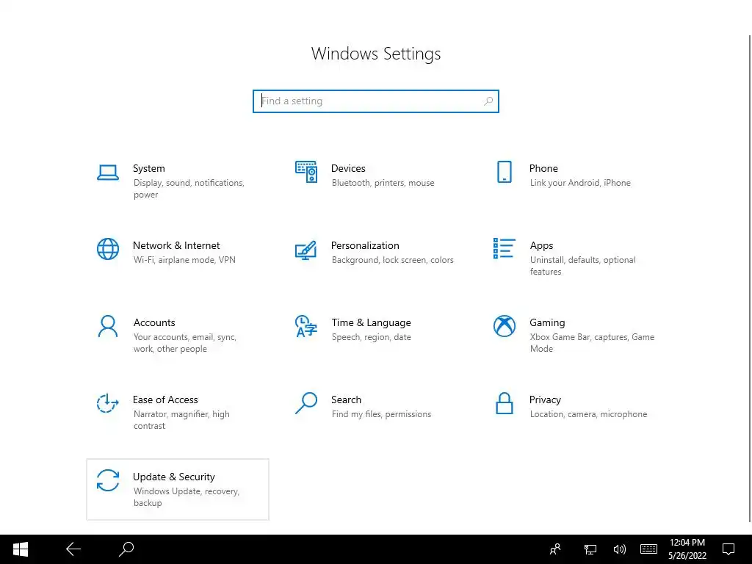The height and width of the screenshot is (564, 752).
Task: Open the Gaming title
Action: [x=547, y=323]
